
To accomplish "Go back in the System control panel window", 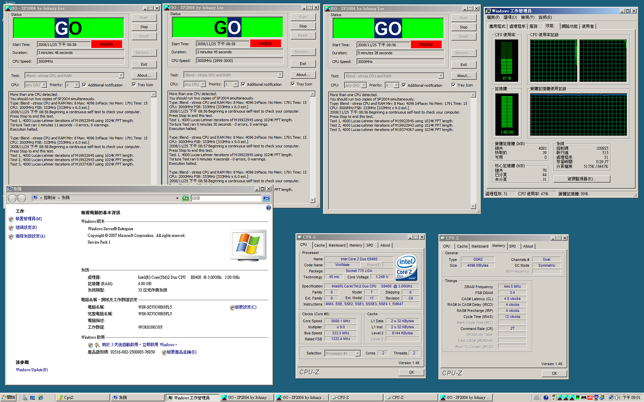I will (12, 198).
